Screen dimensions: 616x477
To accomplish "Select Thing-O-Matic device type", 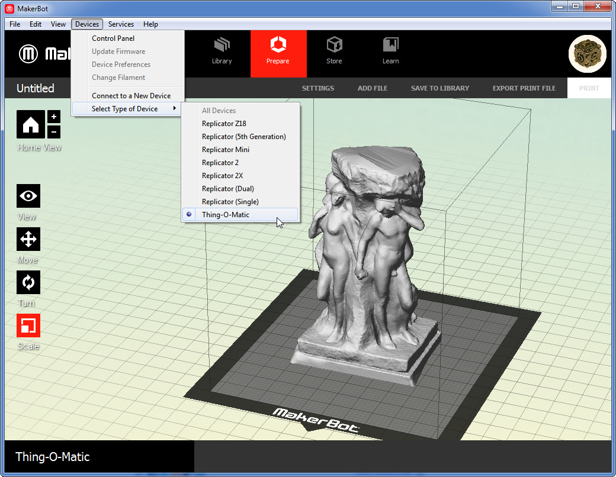I will click(226, 215).
